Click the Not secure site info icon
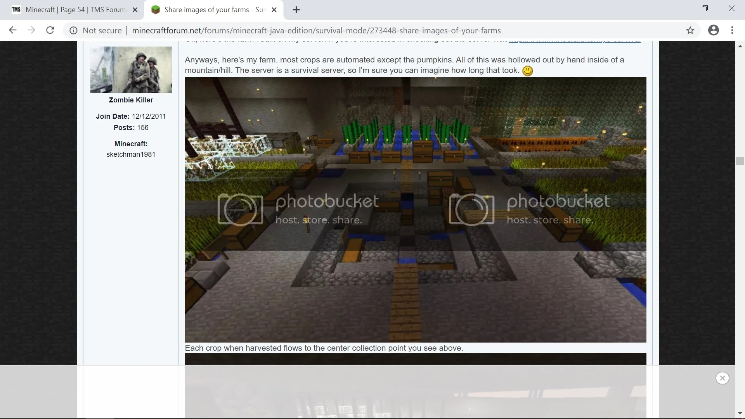The image size is (745, 419). coord(73,30)
